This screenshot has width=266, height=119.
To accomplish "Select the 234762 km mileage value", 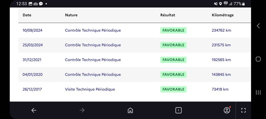I will [221, 30].
